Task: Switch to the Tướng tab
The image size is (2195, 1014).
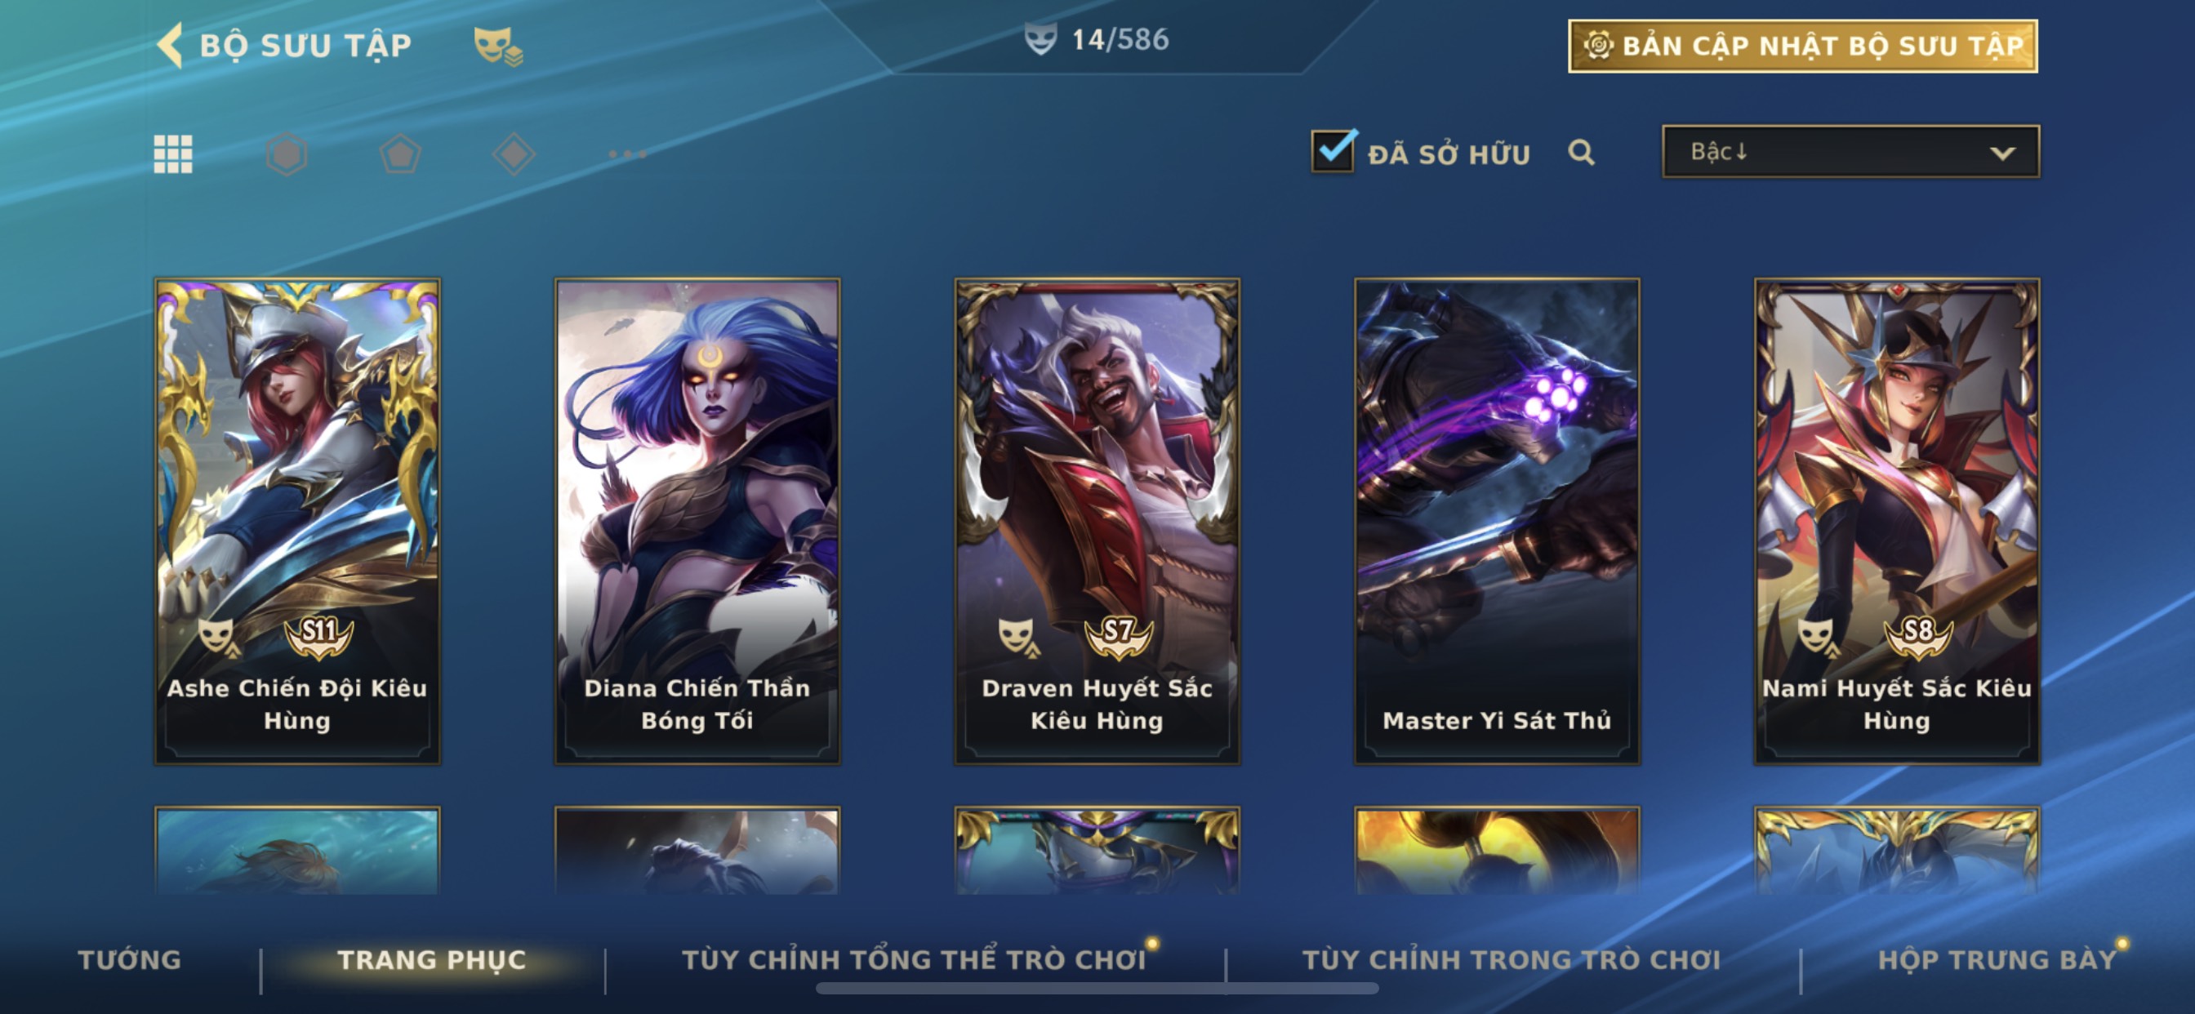Action: point(130,959)
